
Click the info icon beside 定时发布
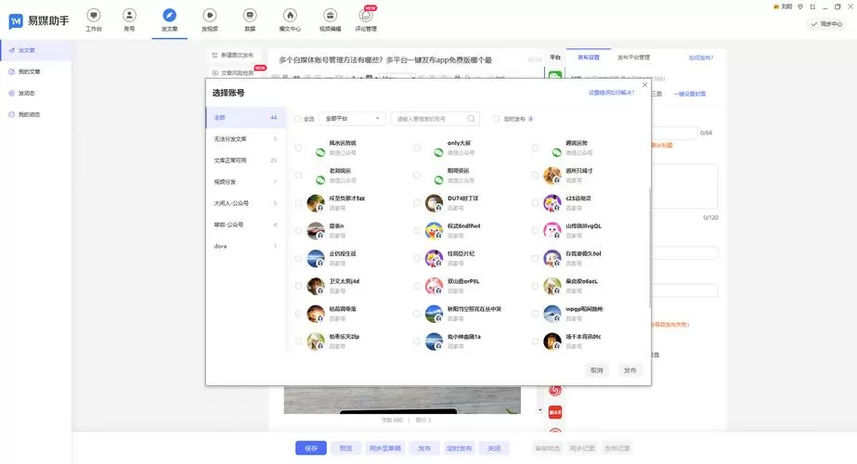531,119
